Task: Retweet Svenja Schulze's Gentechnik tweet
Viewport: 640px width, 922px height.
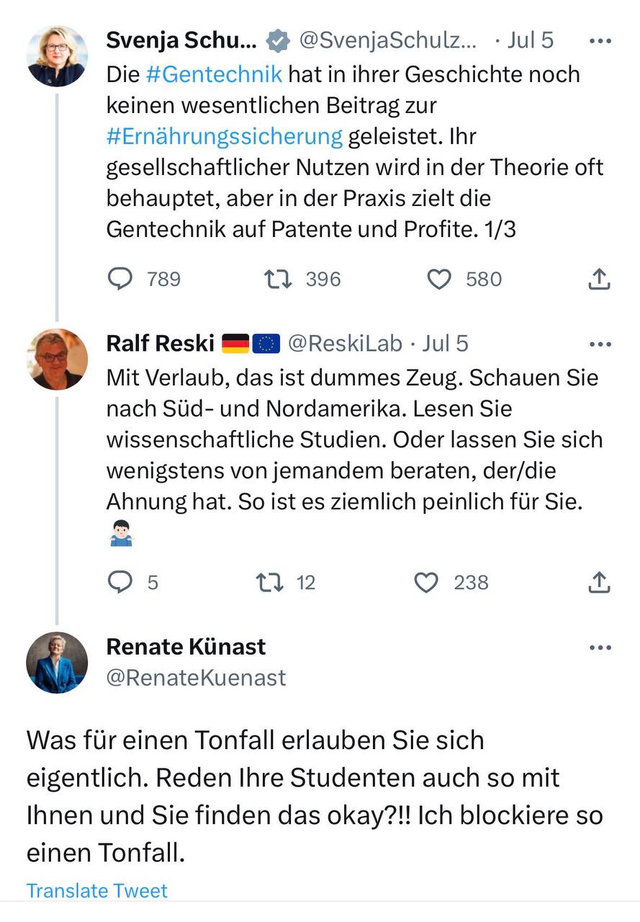Action: point(278,279)
